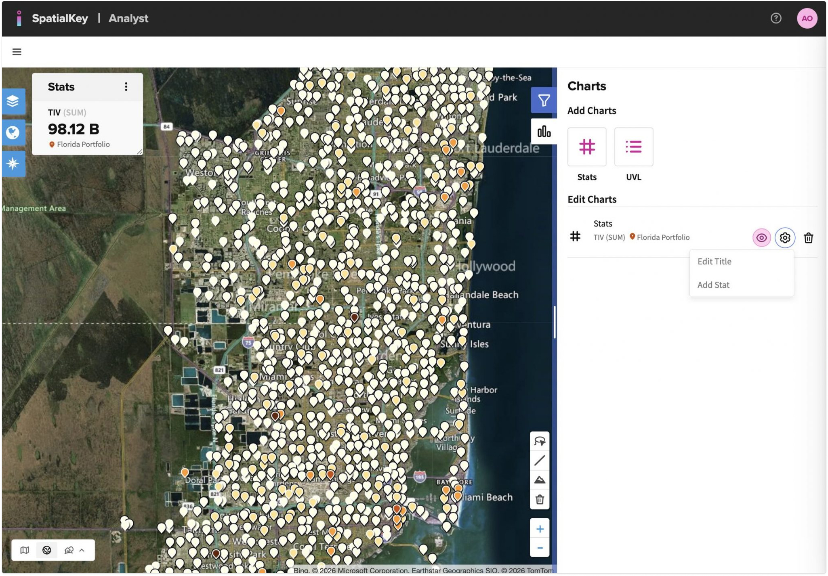Activate the lasso selection tool
This screenshot has width=828, height=576.
click(x=540, y=441)
